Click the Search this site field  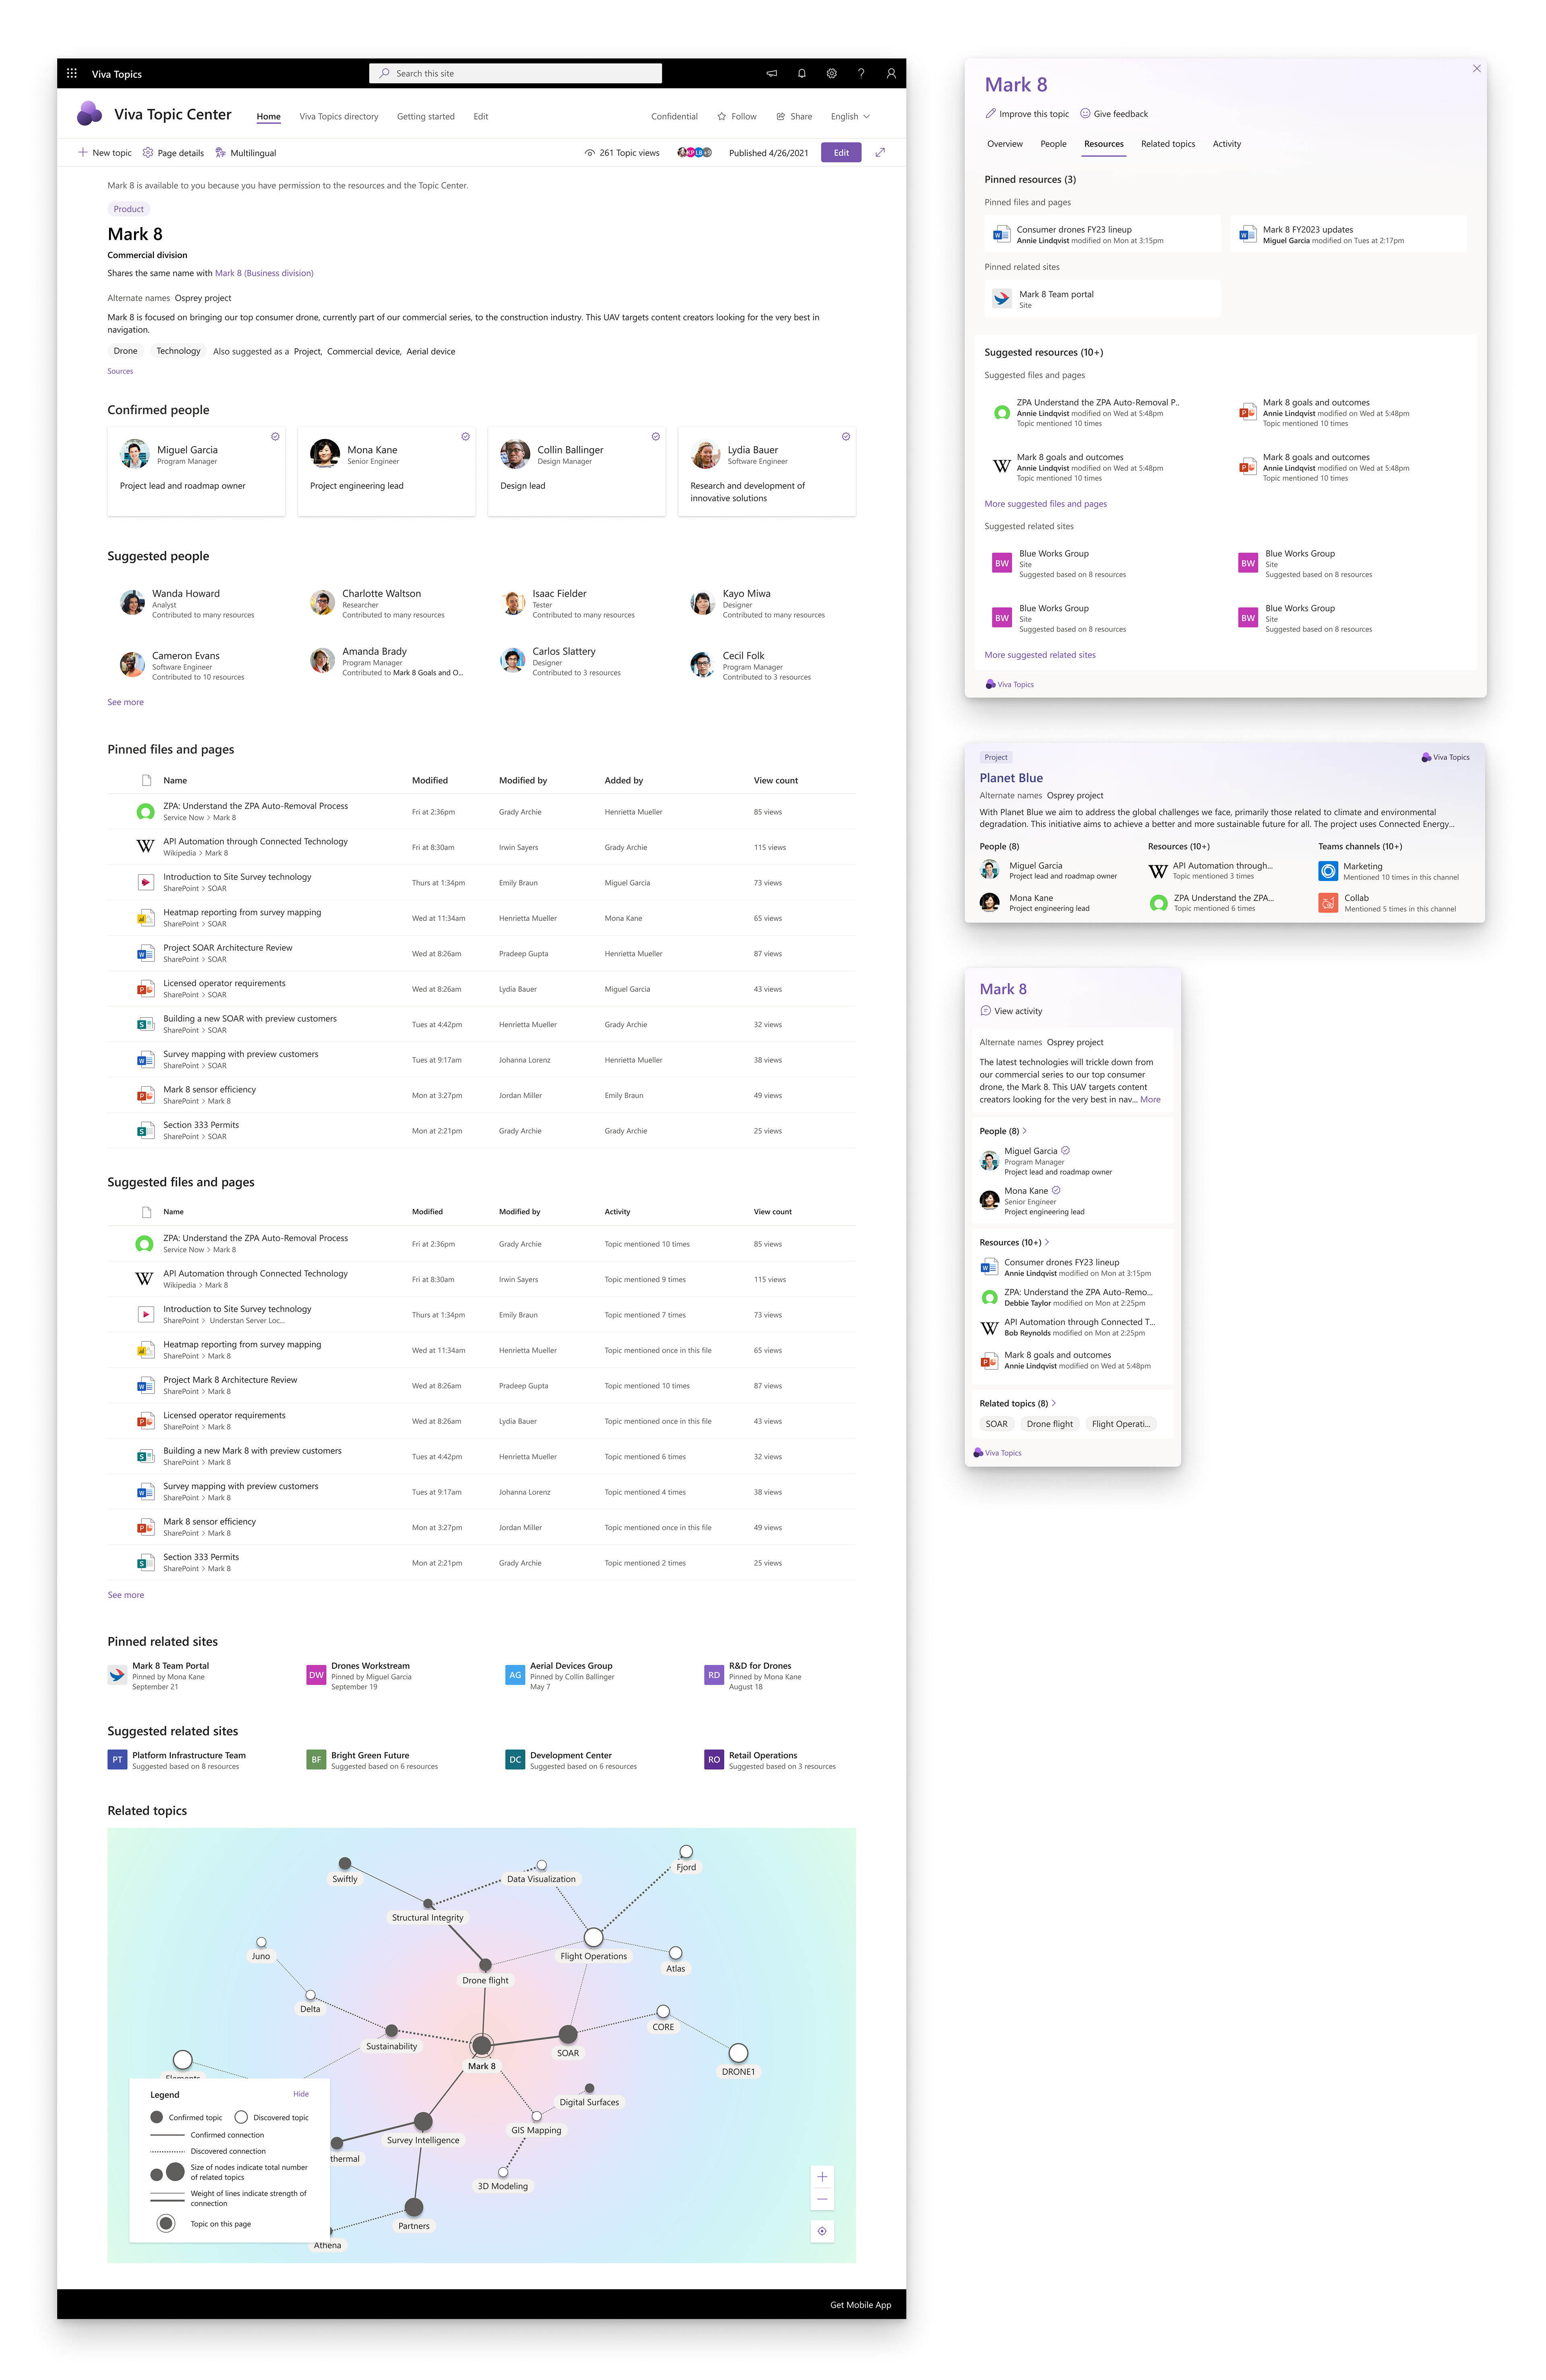tap(516, 73)
